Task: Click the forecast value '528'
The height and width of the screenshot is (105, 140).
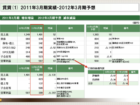Action: click(x=96, y=56)
